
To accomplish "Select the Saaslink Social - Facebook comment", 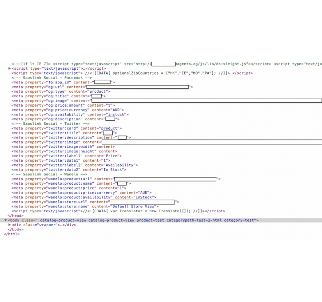I will click(52, 78).
